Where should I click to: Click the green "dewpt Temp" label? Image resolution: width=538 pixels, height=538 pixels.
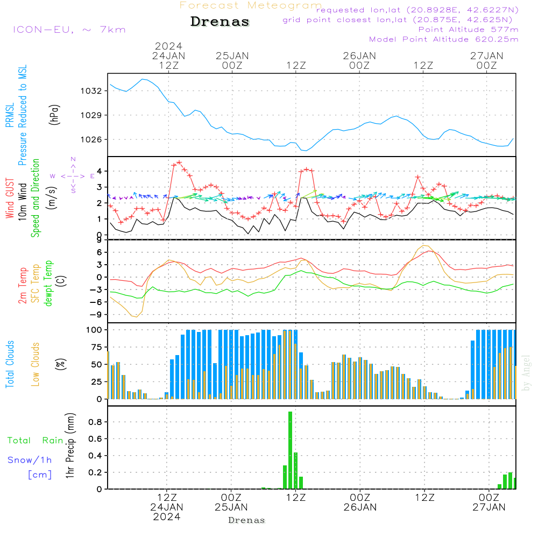click(x=48, y=284)
